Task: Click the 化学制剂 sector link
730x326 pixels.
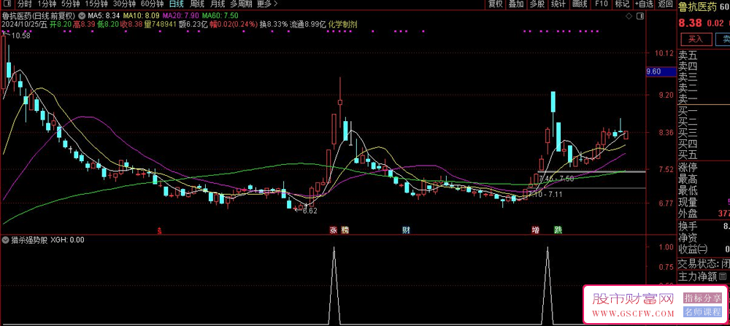Action: point(342,24)
